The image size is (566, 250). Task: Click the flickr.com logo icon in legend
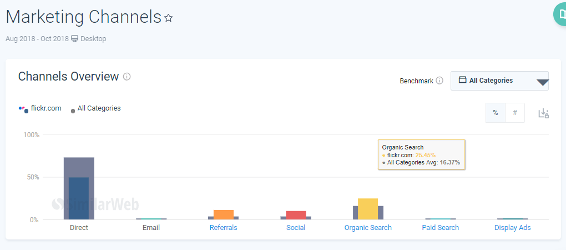click(x=23, y=109)
